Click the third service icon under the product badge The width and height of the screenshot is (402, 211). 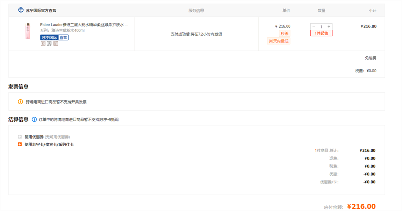pyautogui.click(x=56, y=44)
